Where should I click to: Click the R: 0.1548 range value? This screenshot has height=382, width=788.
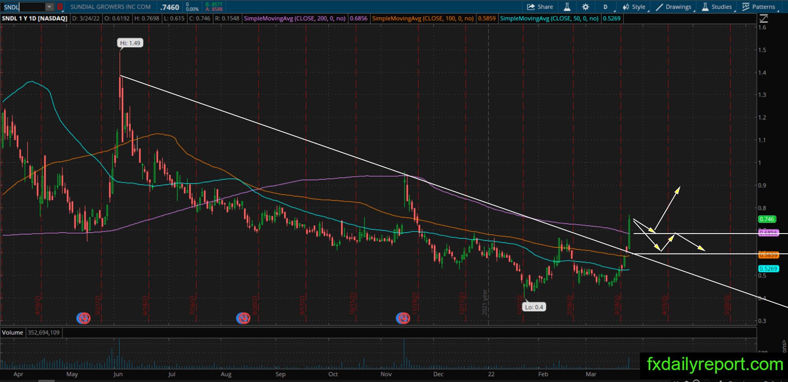coord(227,19)
